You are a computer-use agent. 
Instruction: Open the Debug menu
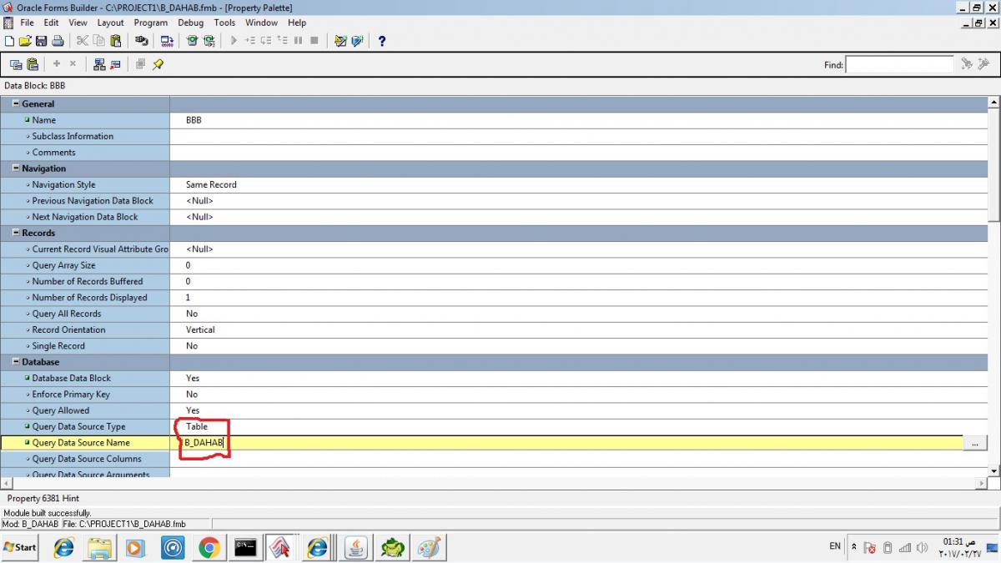pos(190,23)
